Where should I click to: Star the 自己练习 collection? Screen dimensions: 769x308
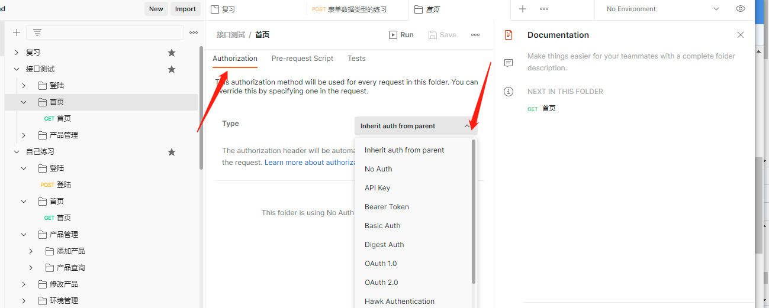click(x=172, y=152)
